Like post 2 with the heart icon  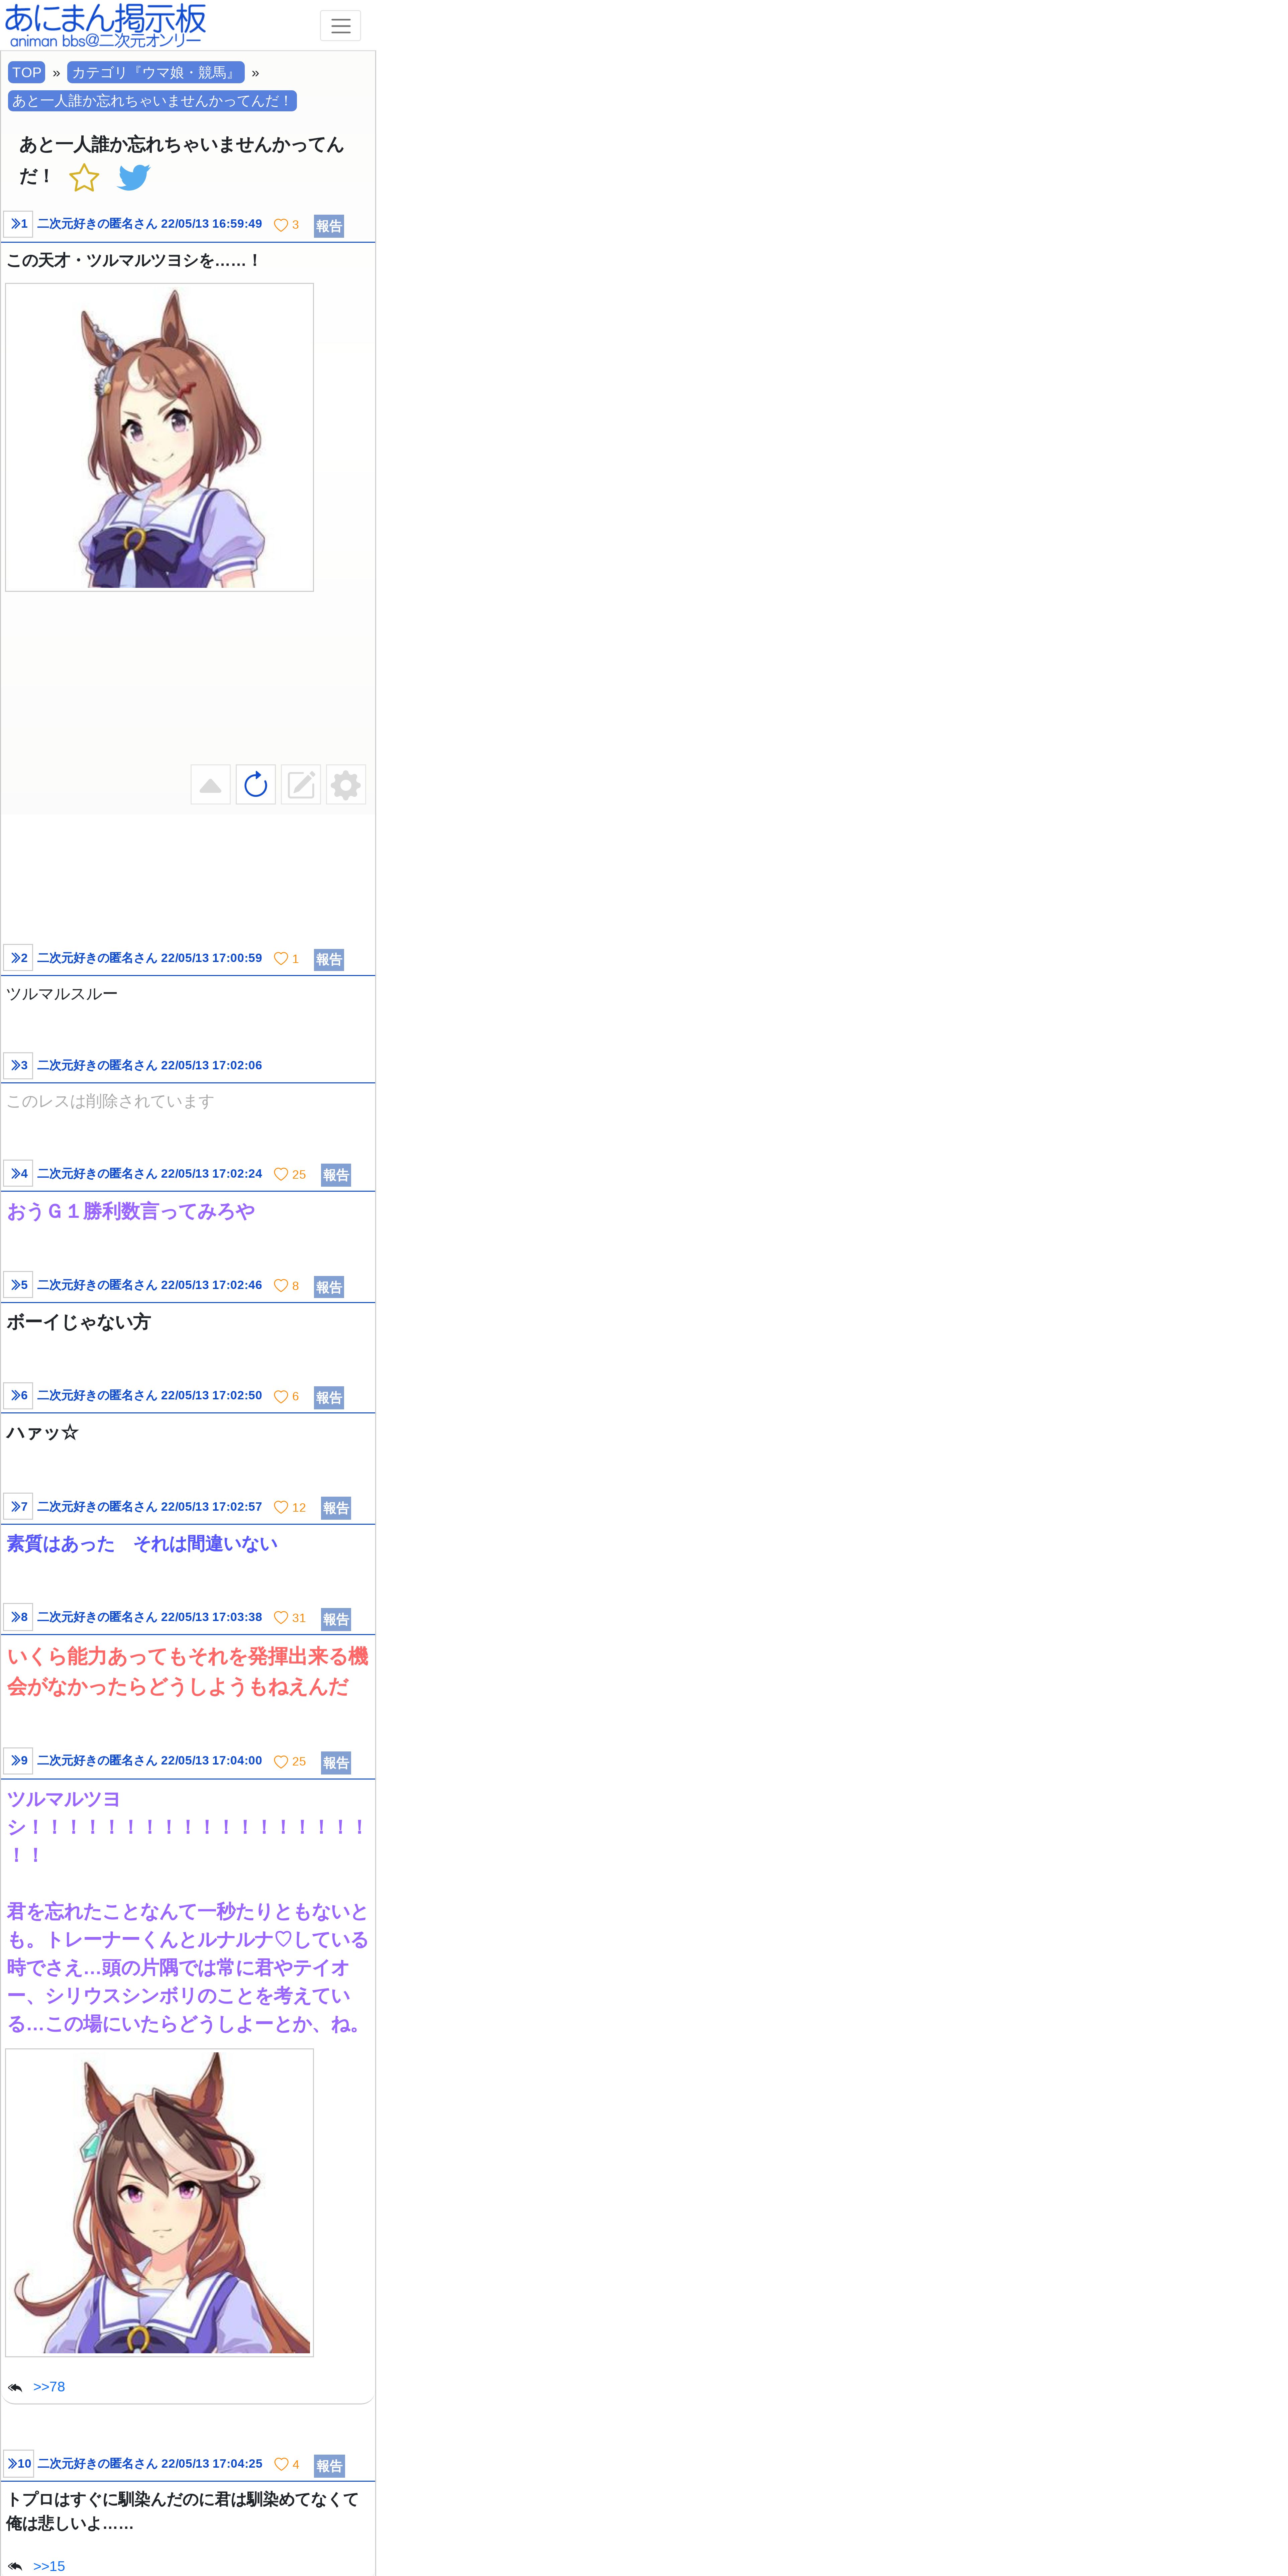coord(281,959)
